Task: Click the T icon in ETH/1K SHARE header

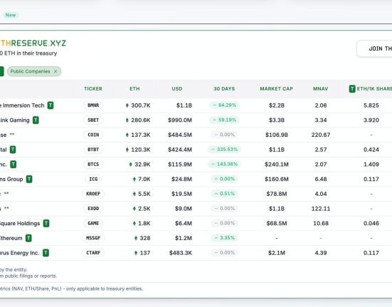Action: click(352, 88)
